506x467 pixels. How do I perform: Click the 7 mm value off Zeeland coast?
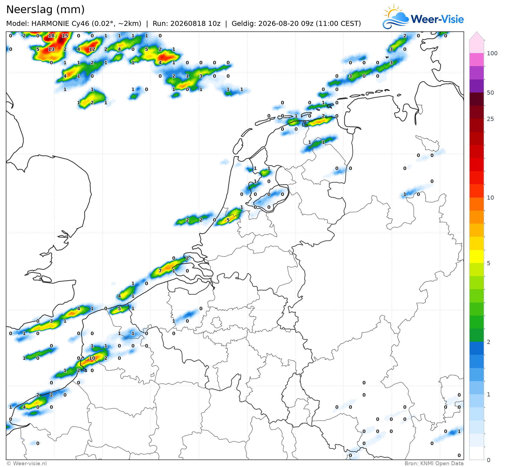(x=160, y=271)
